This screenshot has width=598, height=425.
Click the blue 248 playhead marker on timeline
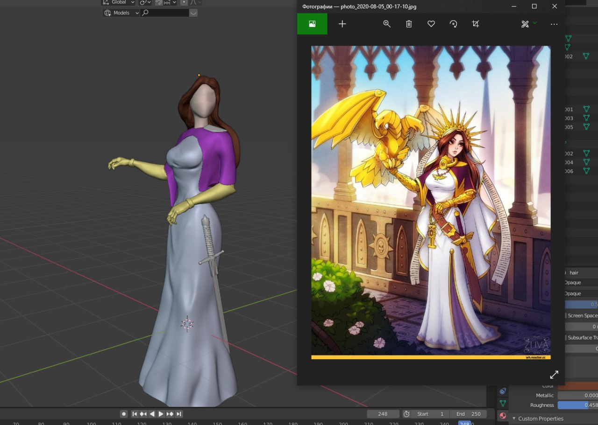(x=464, y=423)
